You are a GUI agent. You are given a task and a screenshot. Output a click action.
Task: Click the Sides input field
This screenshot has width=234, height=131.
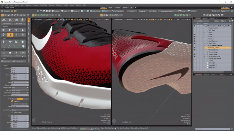coord(19,82)
